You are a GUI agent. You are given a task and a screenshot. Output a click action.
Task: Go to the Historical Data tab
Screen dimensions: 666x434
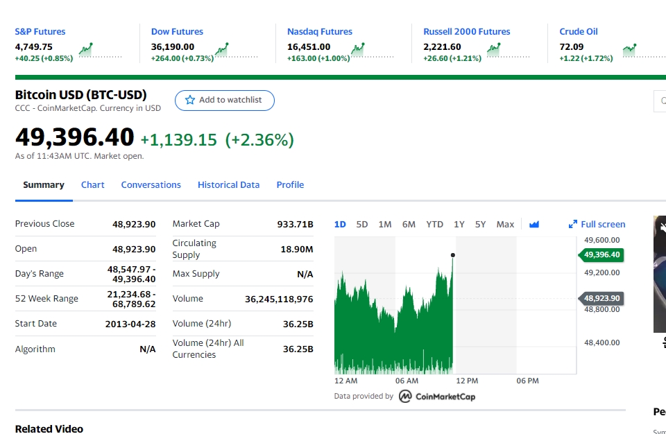(228, 184)
